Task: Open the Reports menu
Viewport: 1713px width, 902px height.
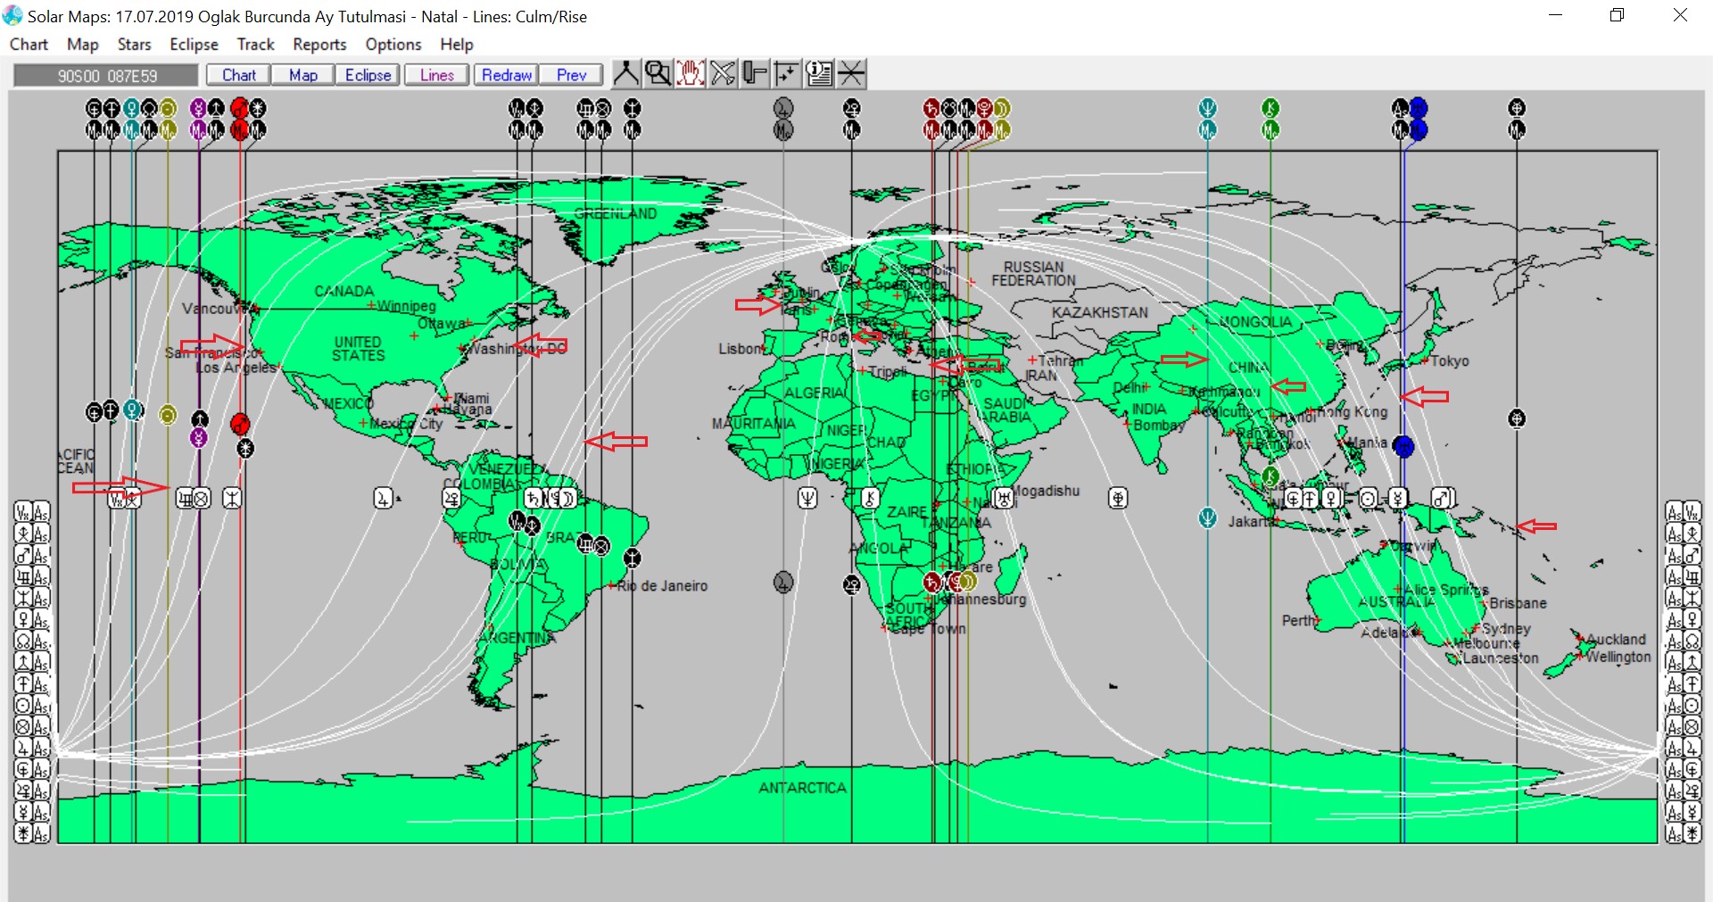Action: 319,45
